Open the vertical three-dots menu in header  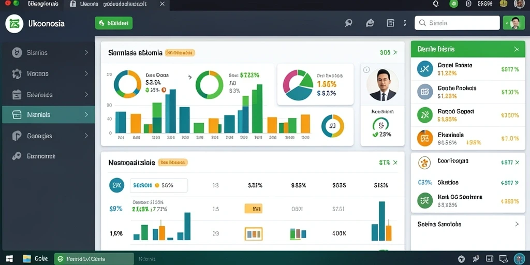click(405, 23)
